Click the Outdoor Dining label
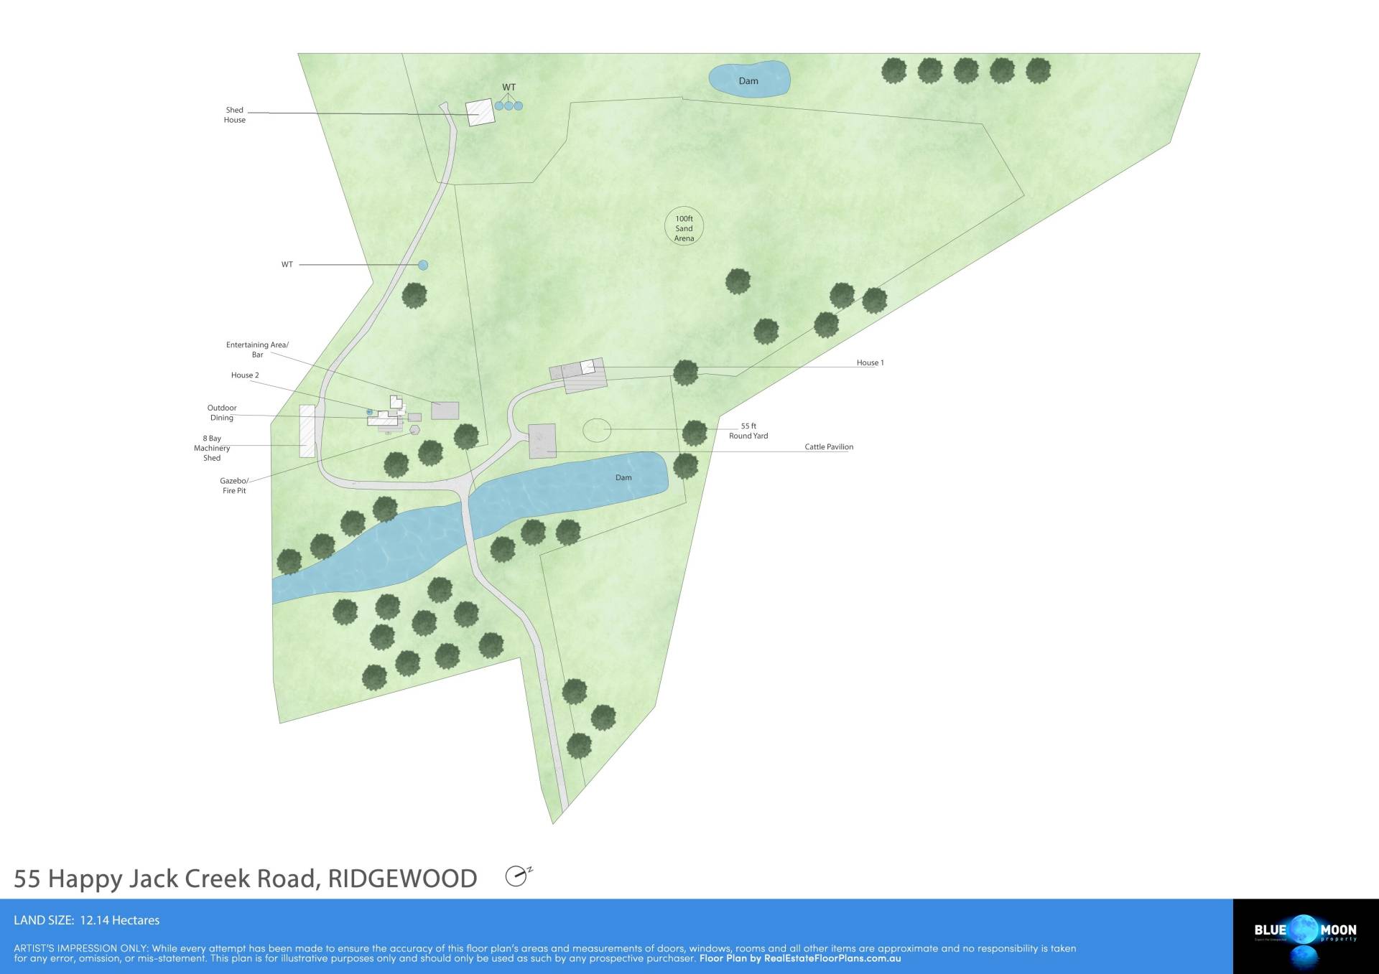The width and height of the screenshot is (1379, 974). coord(221,412)
